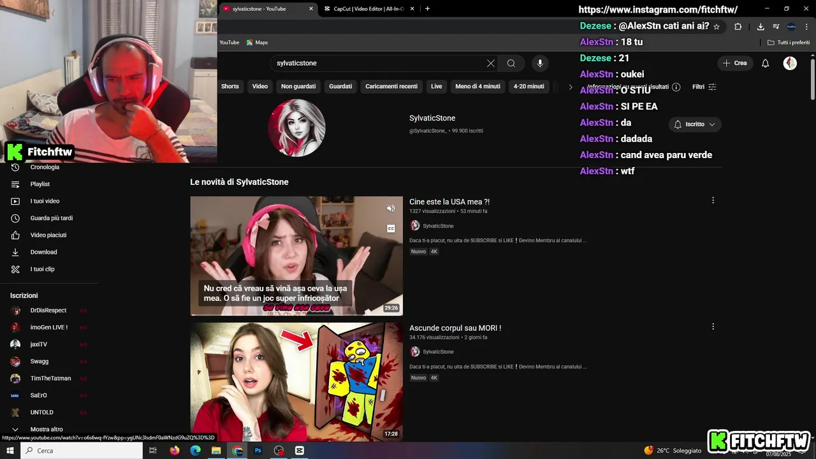Open the title 'Ascunde corpul sau MORI !'
This screenshot has width=816, height=459.
tap(455, 328)
